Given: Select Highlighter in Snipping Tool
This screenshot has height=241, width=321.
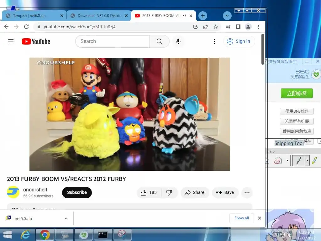Looking at the screenshot, I should 315,160.
